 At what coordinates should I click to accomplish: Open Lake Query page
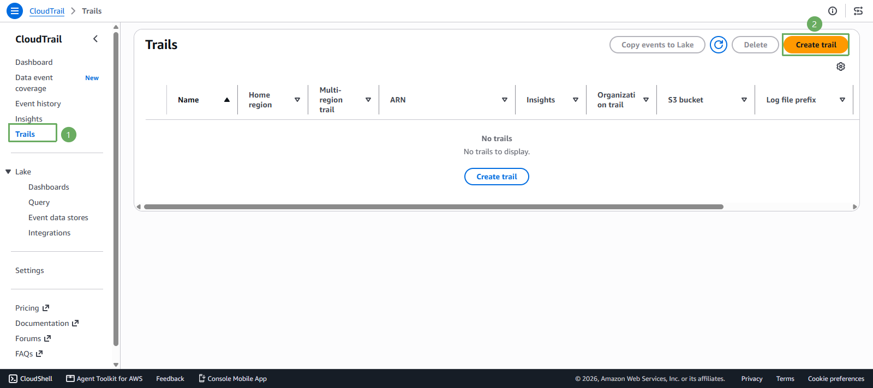pyautogui.click(x=39, y=202)
